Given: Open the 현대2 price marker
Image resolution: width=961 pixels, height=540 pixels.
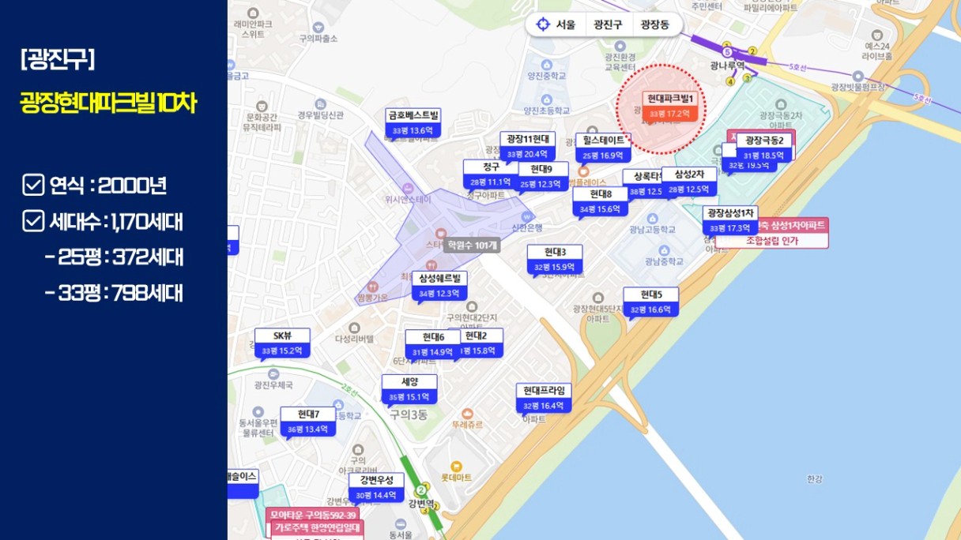Looking at the screenshot, I should 482,343.
